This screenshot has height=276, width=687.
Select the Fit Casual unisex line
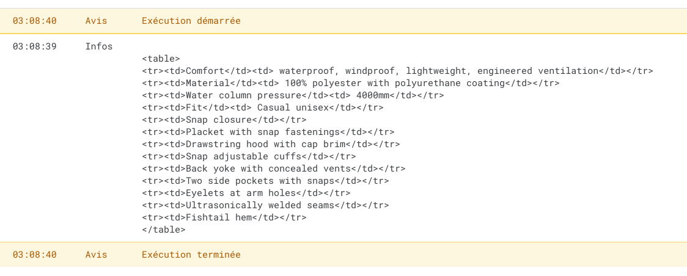click(262, 107)
